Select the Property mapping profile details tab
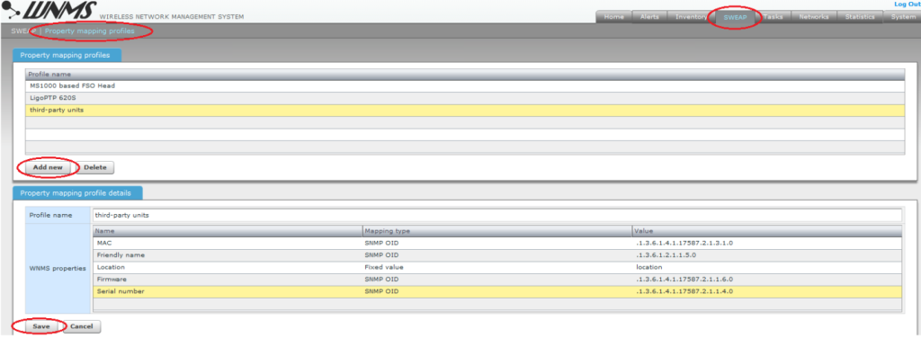The width and height of the screenshot is (921, 338). point(77,193)
